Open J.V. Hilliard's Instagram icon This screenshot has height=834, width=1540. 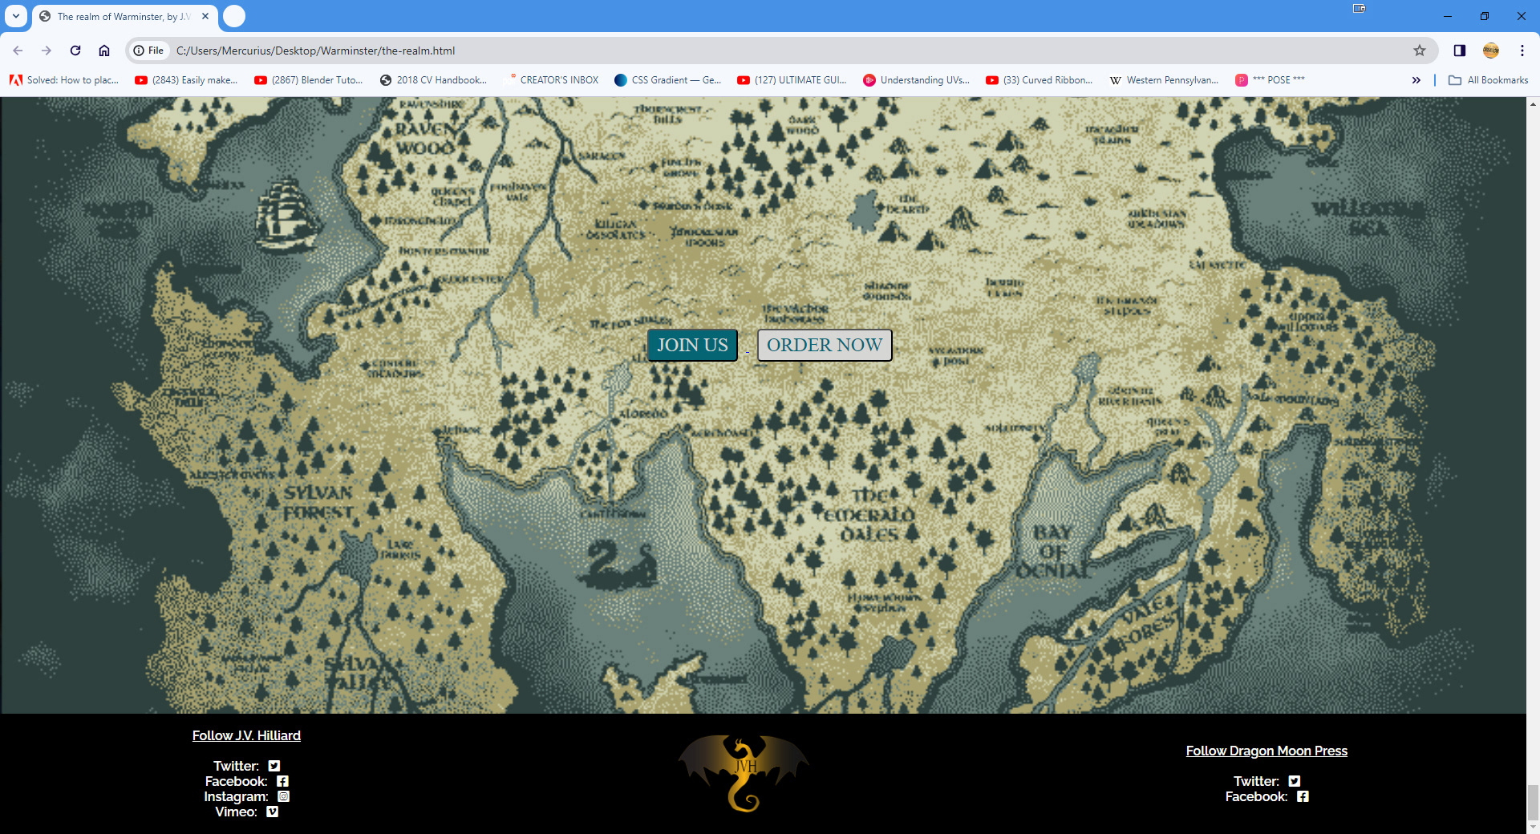(283, 796)
